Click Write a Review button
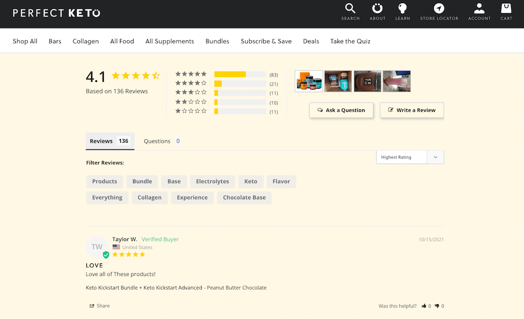The width and height of the screenshot is (524, 319). [412, 110]
